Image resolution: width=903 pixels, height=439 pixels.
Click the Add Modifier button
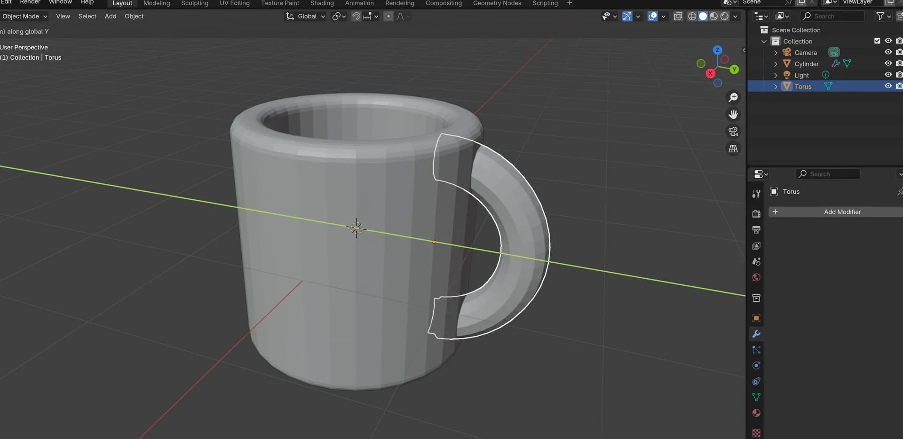(841, 212)
